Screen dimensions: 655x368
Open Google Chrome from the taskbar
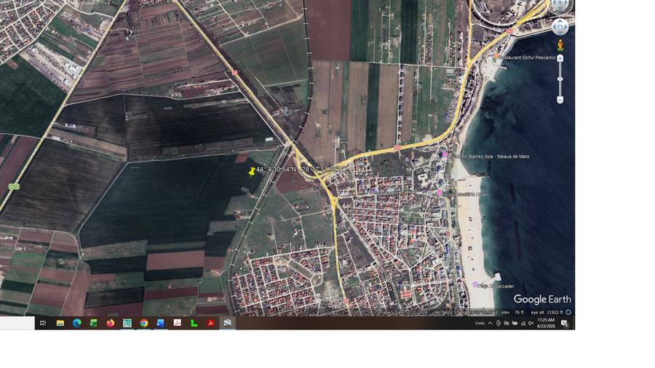point(143,323)
